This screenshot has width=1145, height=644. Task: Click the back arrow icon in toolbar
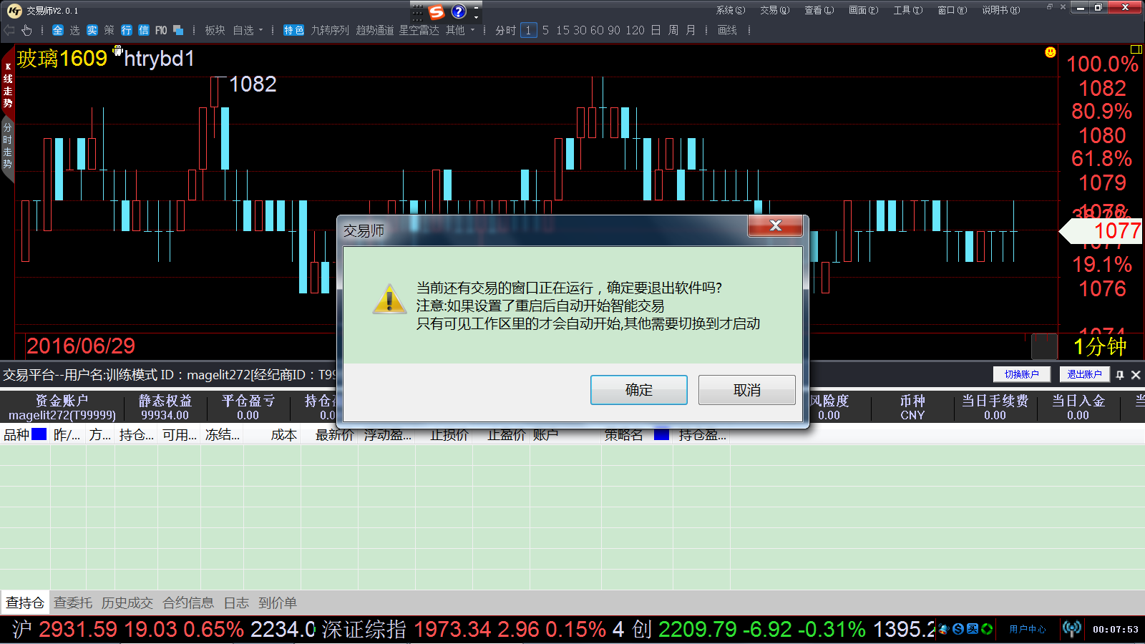click(9, 30)
